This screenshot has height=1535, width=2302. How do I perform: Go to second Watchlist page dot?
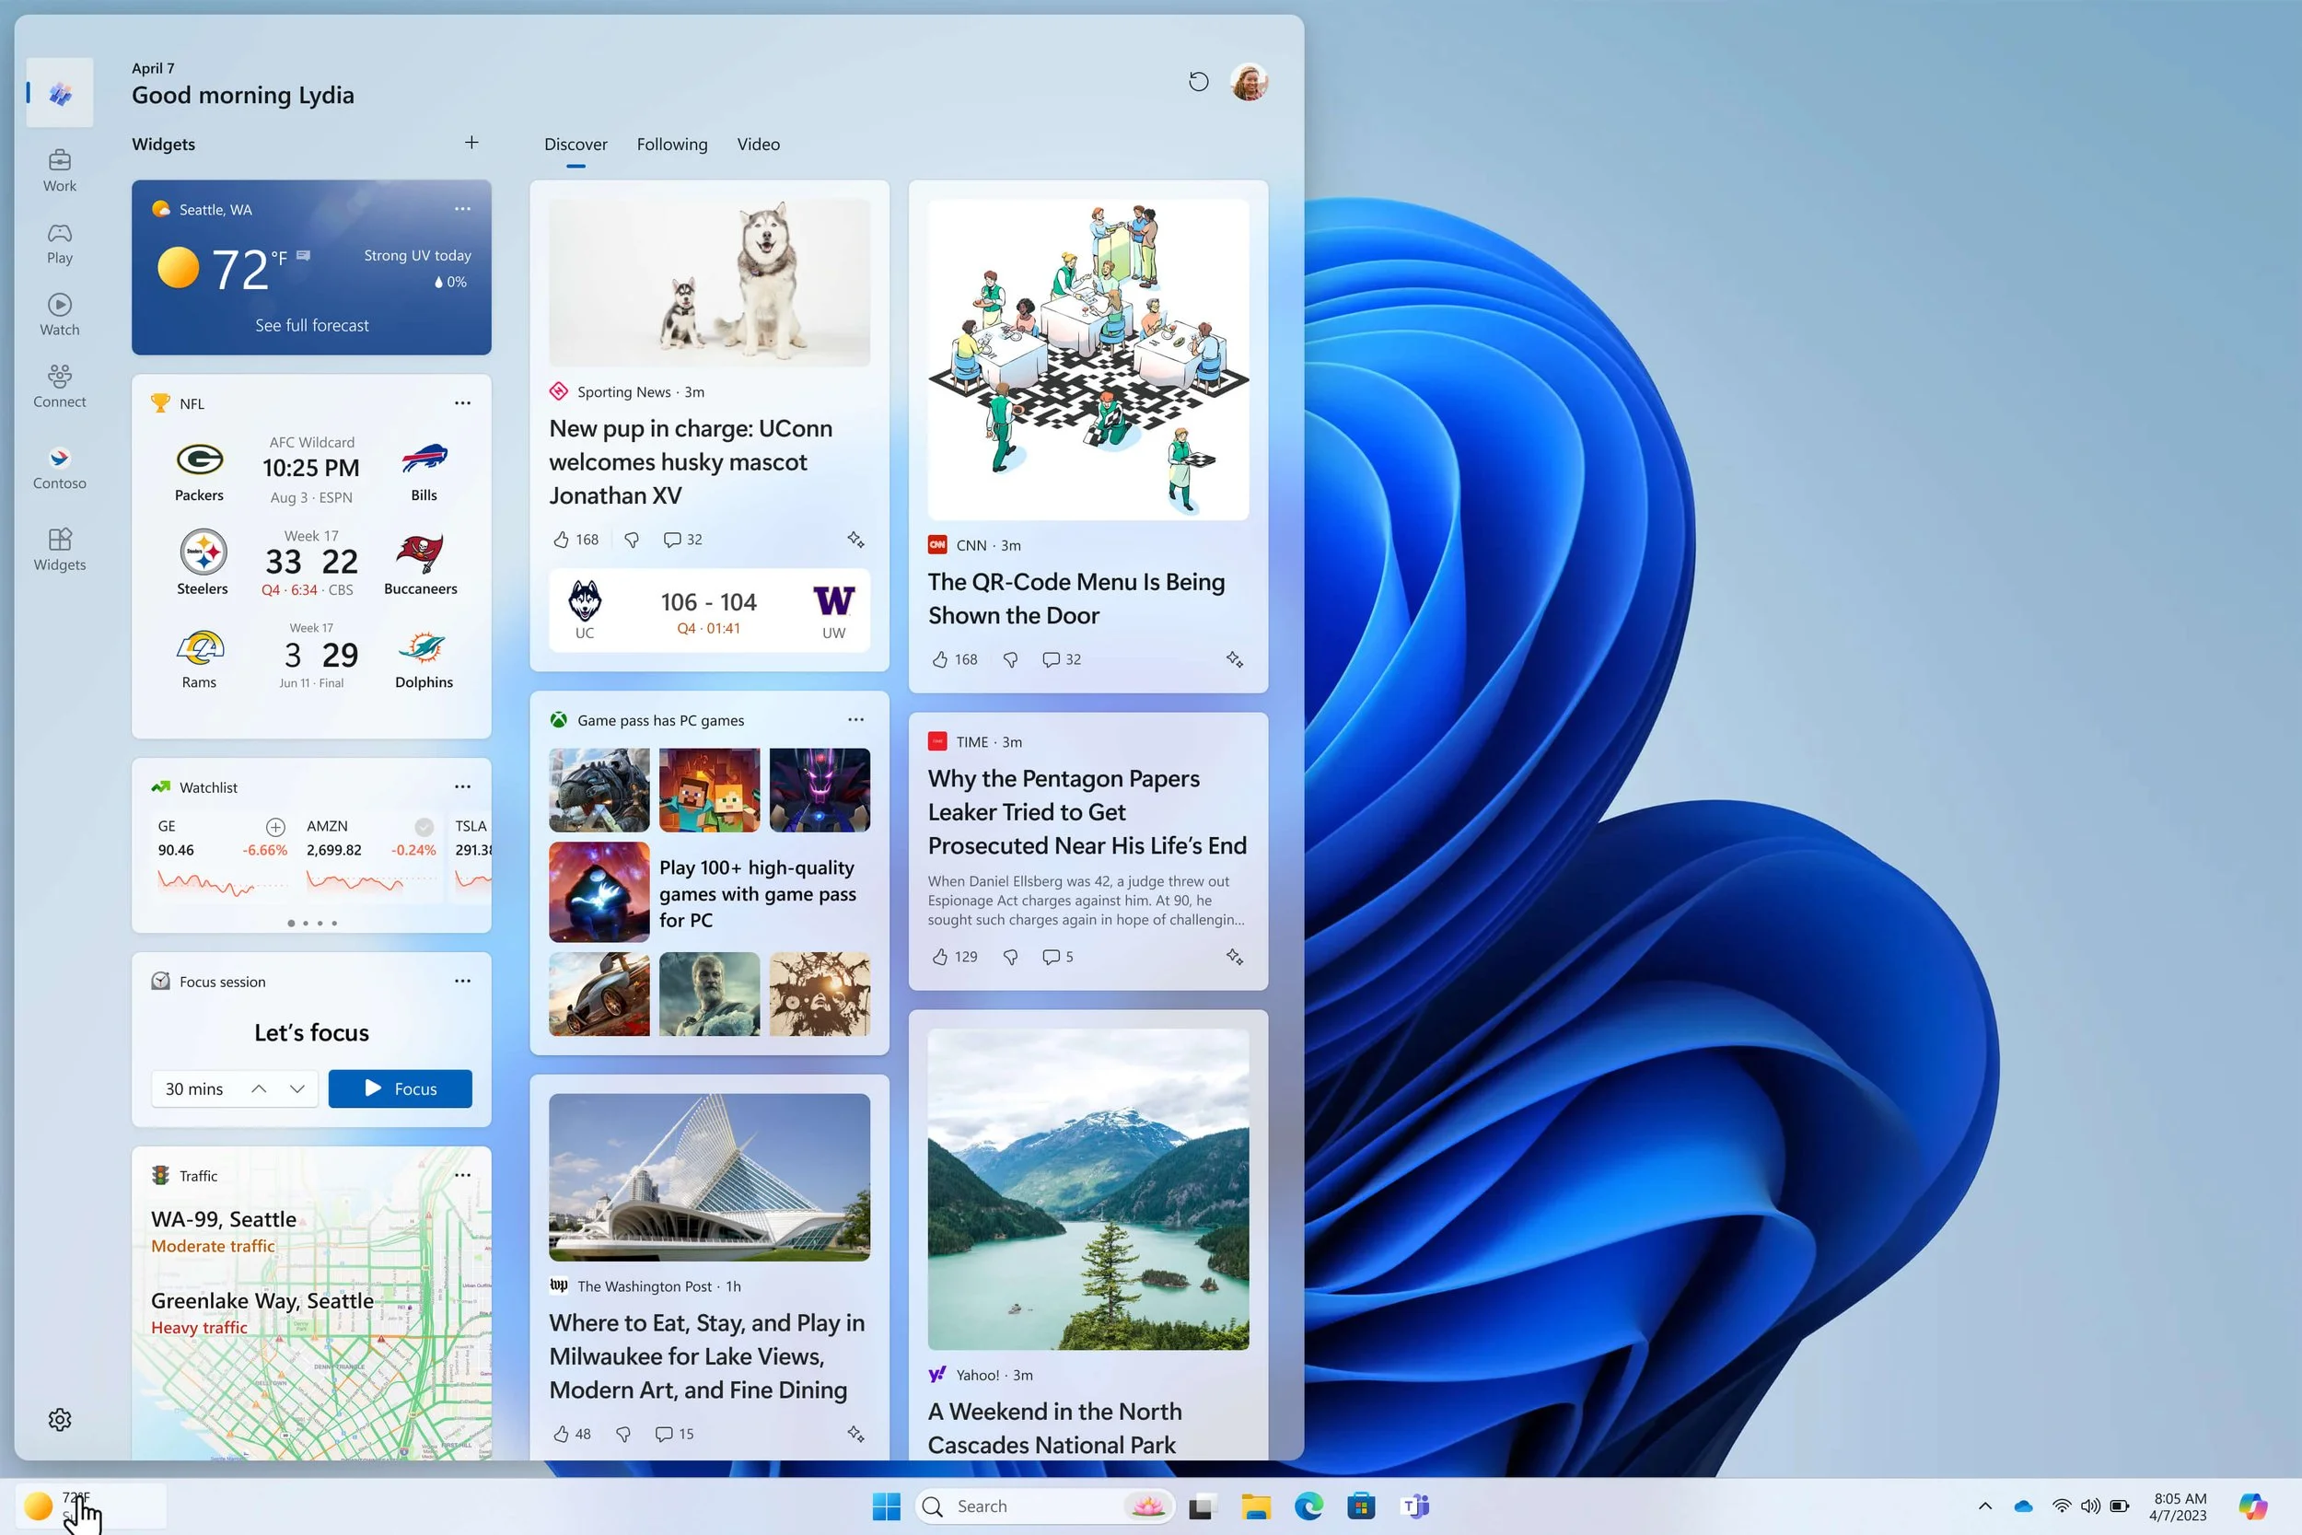click(306, 924)
